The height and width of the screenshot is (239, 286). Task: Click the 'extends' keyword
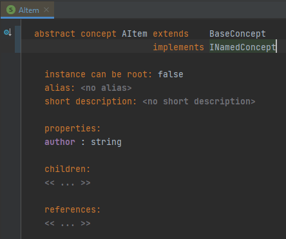[171, 33]
